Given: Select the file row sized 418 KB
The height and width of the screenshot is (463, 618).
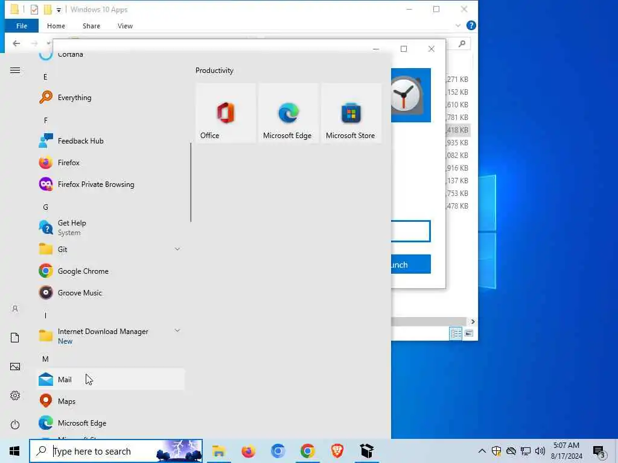Looking at the screenshot, I should click(x=457, y=130).
